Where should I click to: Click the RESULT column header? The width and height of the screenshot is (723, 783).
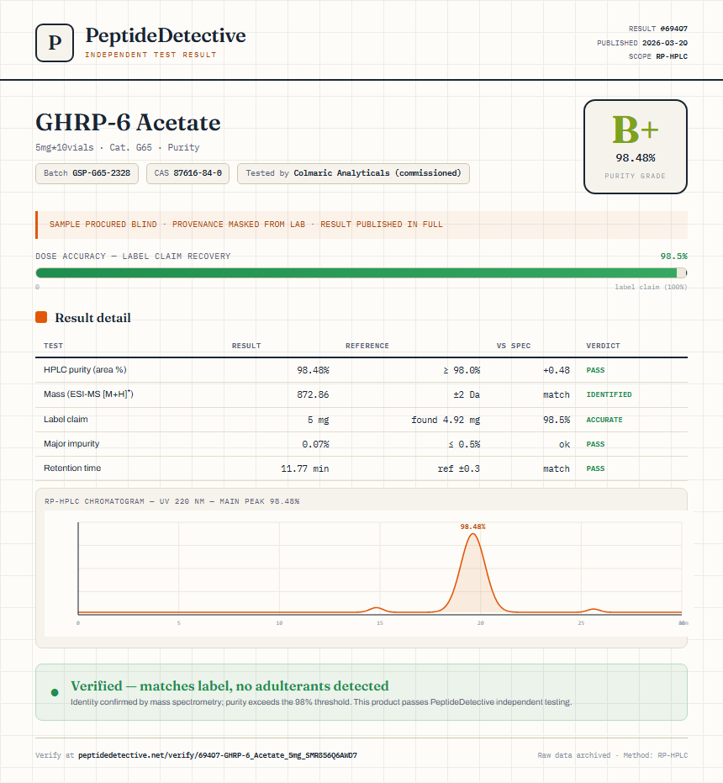tap(246, 346)
